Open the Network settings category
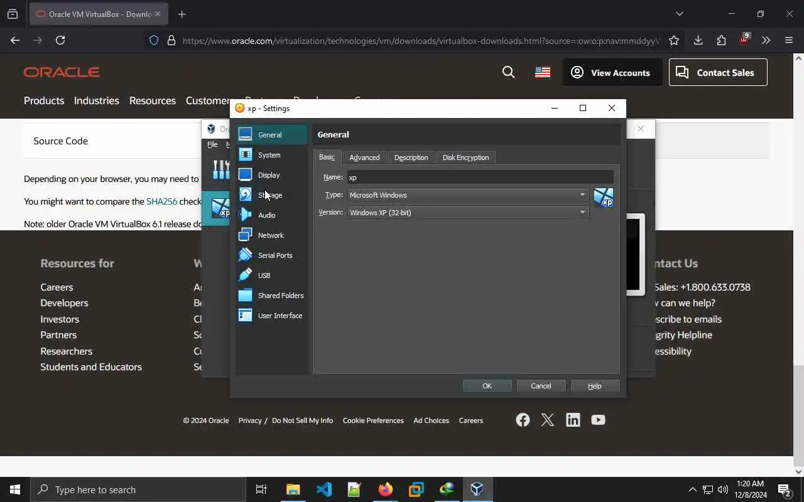The width and height of the screenshot is (804, 502). 271,235
